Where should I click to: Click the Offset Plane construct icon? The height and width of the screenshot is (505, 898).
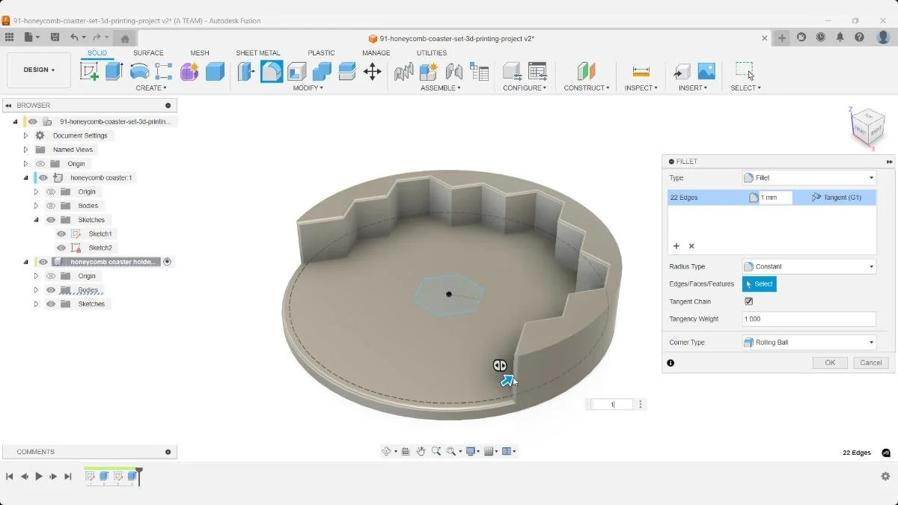point(586,71)
